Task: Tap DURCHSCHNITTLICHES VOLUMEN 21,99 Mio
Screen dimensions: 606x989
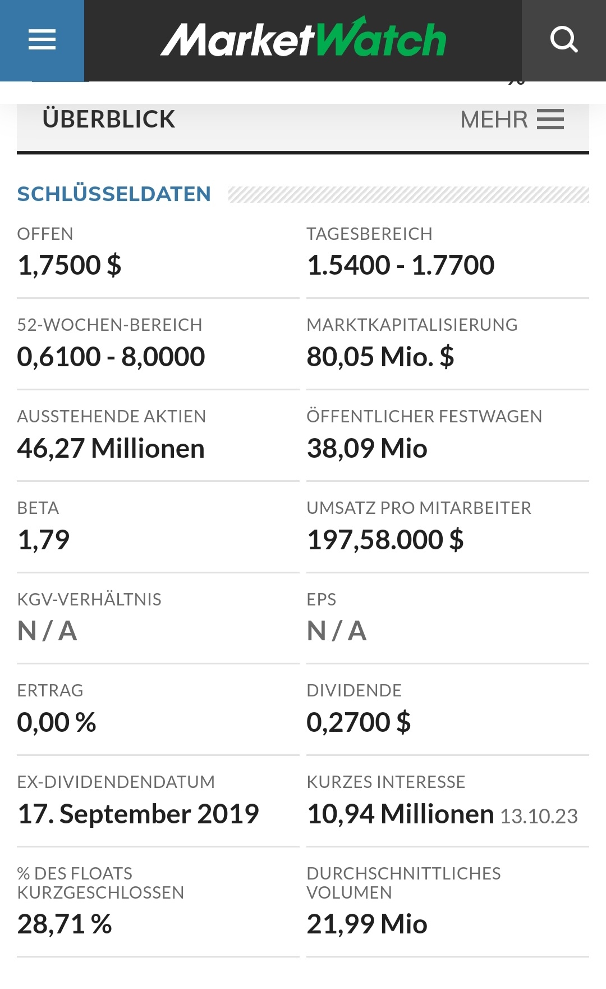Action: [367, 924]
